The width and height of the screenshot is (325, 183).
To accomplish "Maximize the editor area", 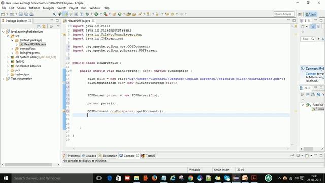I will [x=294, y=20].
